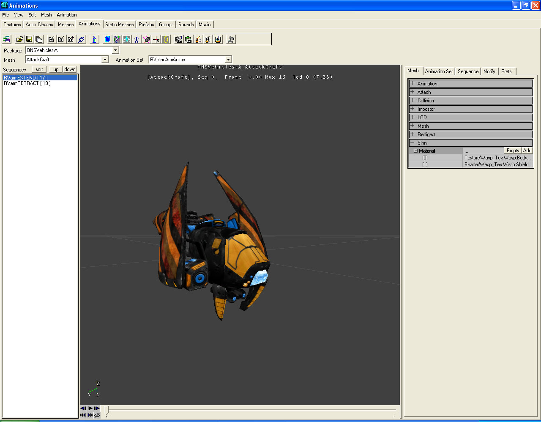Switch to the Static Meshes tab
The image size is (541, 422).
(120, 25)
